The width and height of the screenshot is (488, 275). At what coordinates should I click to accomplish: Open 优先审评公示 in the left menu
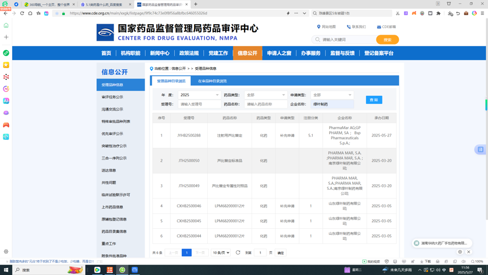pyautogui.click(x=121, y=134)
